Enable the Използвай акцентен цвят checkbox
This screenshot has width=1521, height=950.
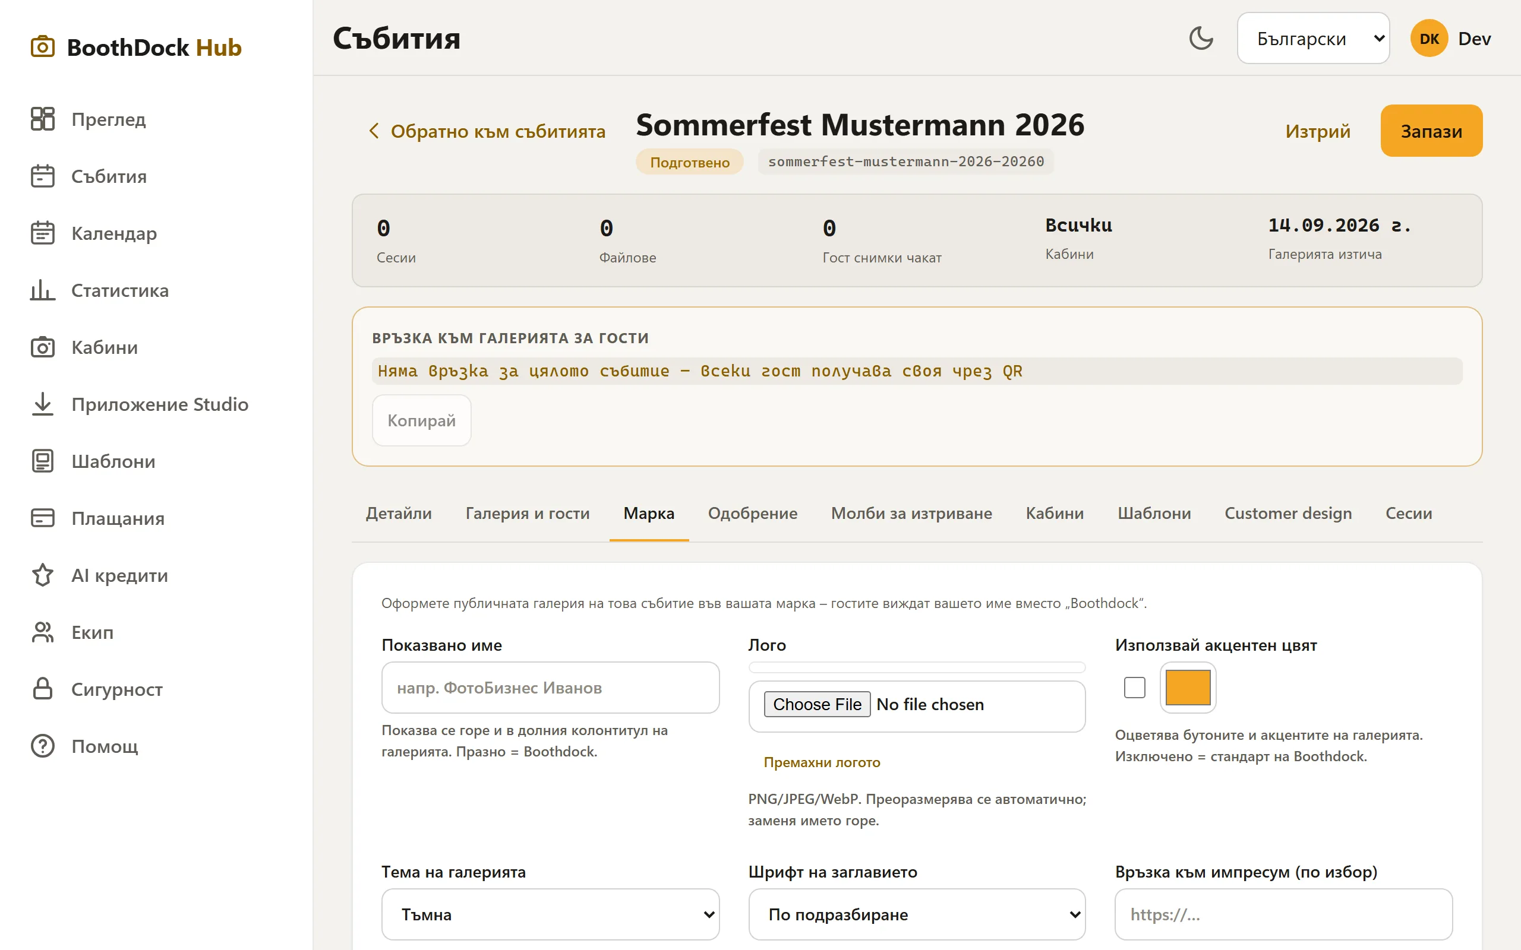pos(1134,688)
